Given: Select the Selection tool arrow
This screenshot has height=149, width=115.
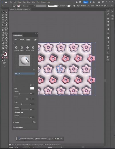Looking at the screenshot, I should click(3, 12).
